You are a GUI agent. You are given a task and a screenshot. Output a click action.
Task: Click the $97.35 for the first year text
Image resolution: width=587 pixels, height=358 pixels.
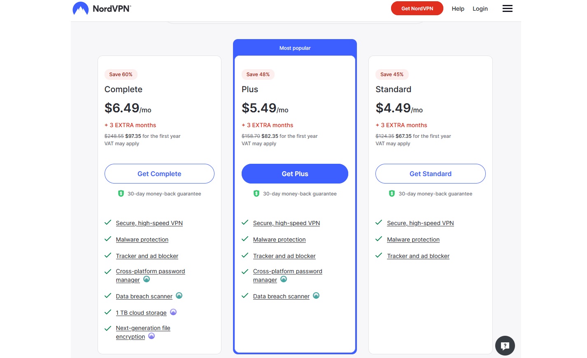pyautogui.click(x=153, y=136)
